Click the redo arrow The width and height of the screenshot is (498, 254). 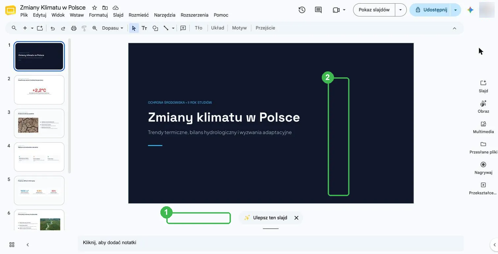coord(63,28)
